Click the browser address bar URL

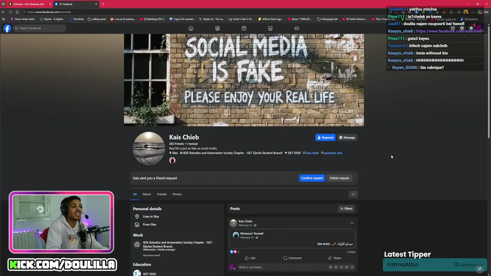point(49,12)
